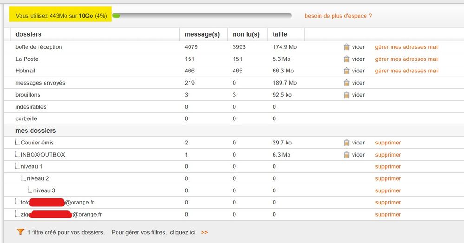Click the orange filter funnel icon
The image size is (464, 243).
click(20, 232)
